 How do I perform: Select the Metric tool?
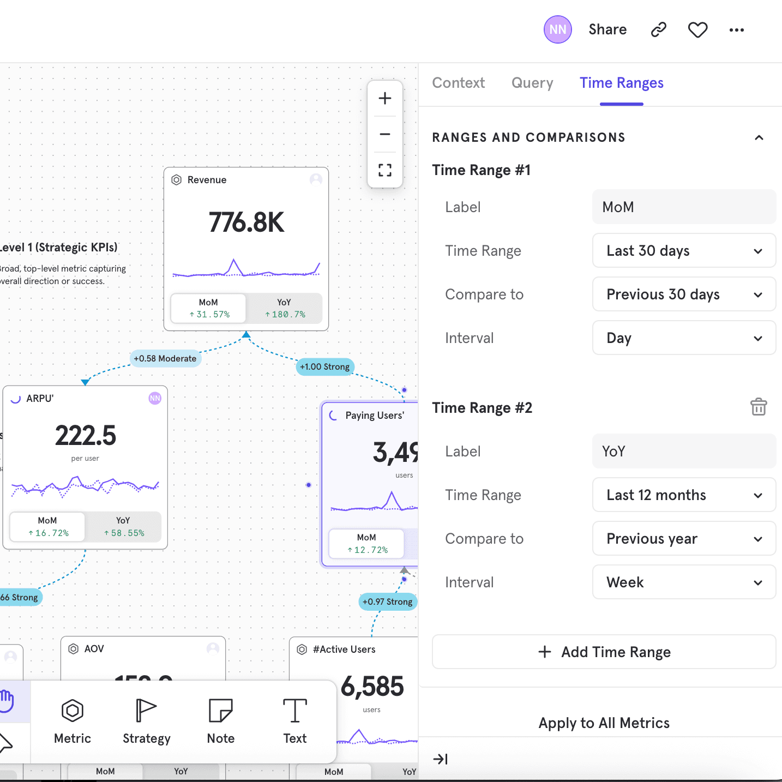73,721
